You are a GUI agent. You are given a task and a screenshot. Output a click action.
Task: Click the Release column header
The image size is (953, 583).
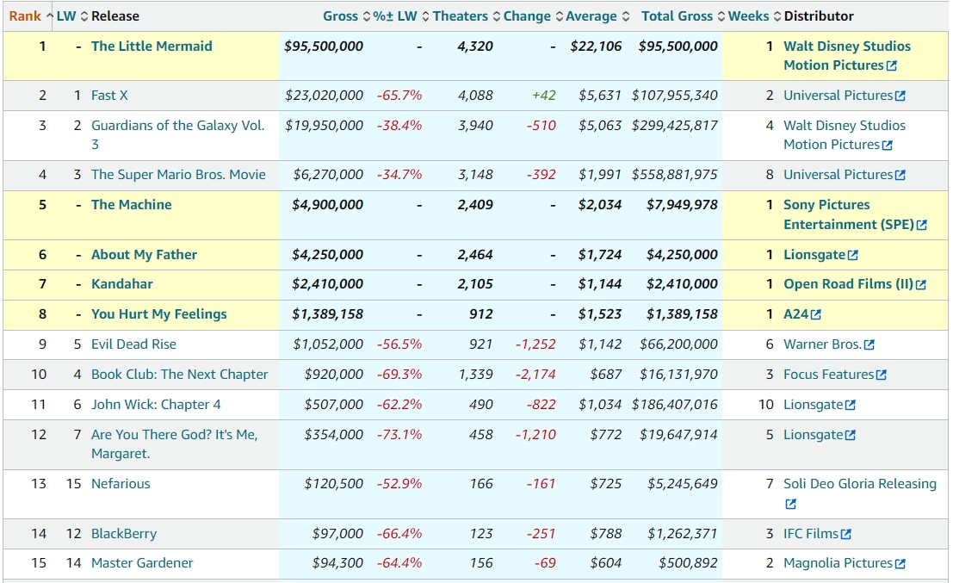pos(114,16)
